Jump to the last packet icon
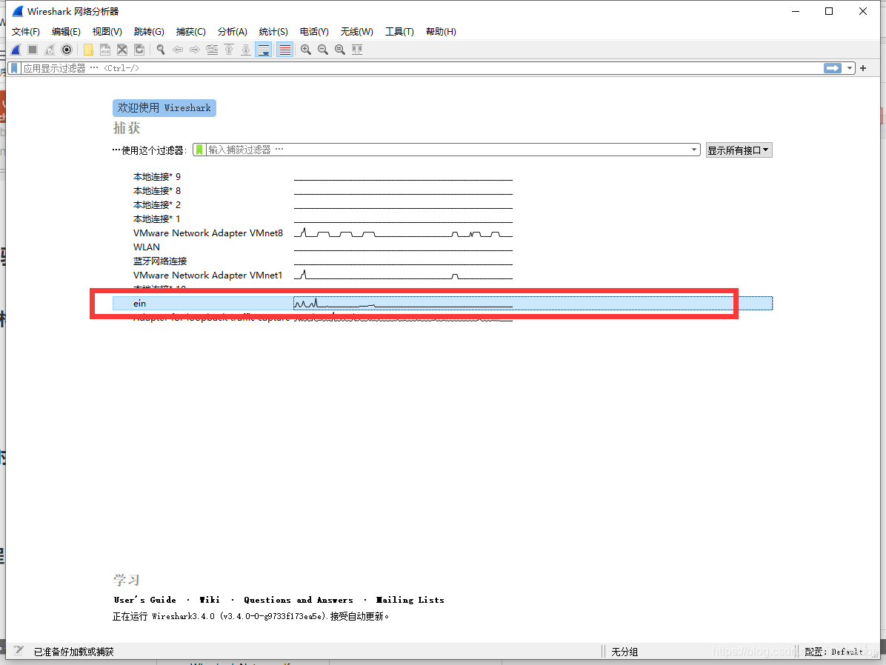The width and height of the screenshot is (886, 665). click(x=246, y=50)
